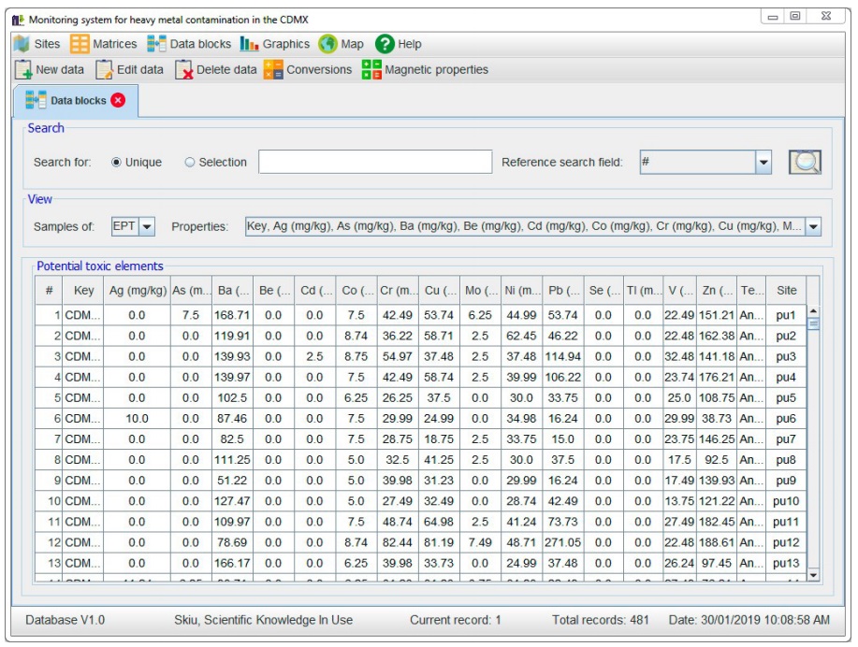The height and width of the screenshot is (647, 858).
Task: Open Conversions from the toolbar
Action: (309, 70)
